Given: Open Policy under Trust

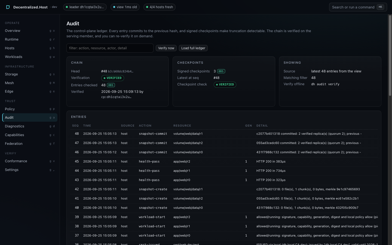Looking at the screenshot, I should coord(30,109).
